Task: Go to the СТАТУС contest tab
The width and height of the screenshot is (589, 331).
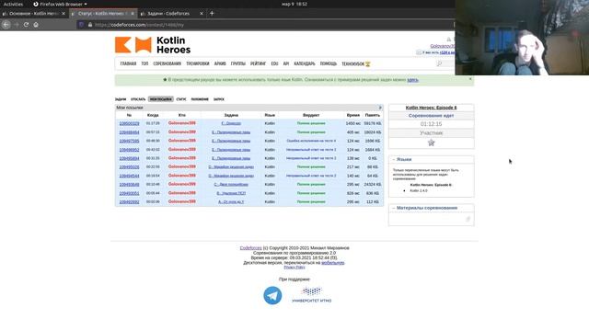Action: [181, 99]
